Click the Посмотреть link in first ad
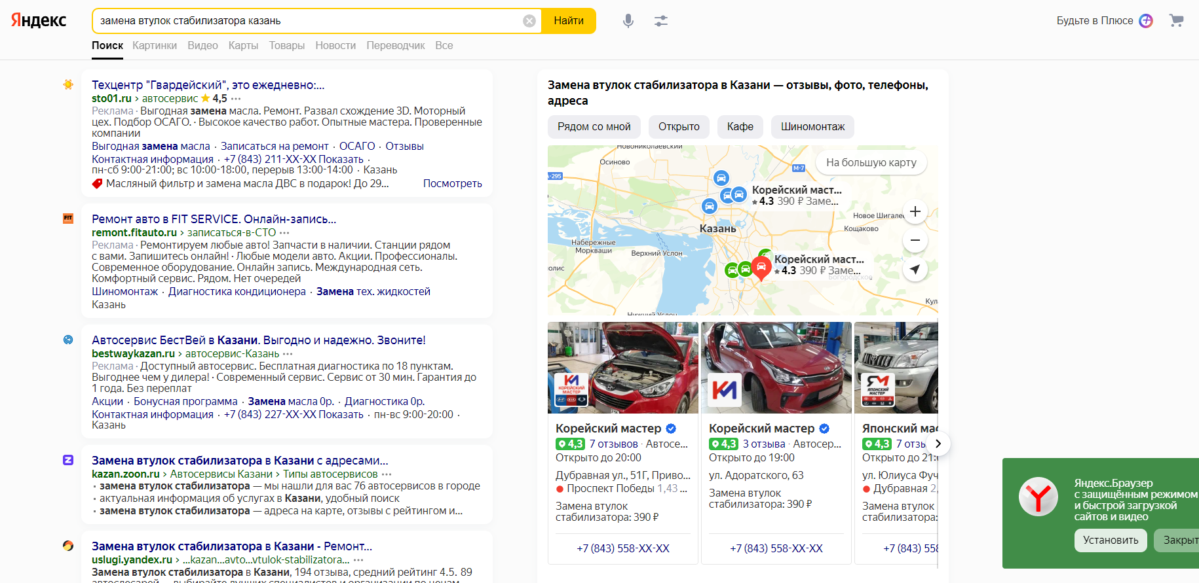This screenshot has width=1199, height=583. point(453,184)
